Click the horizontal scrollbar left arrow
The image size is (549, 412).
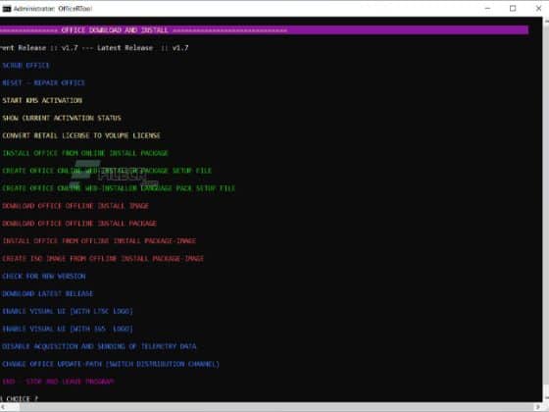(x=3, y=407)
